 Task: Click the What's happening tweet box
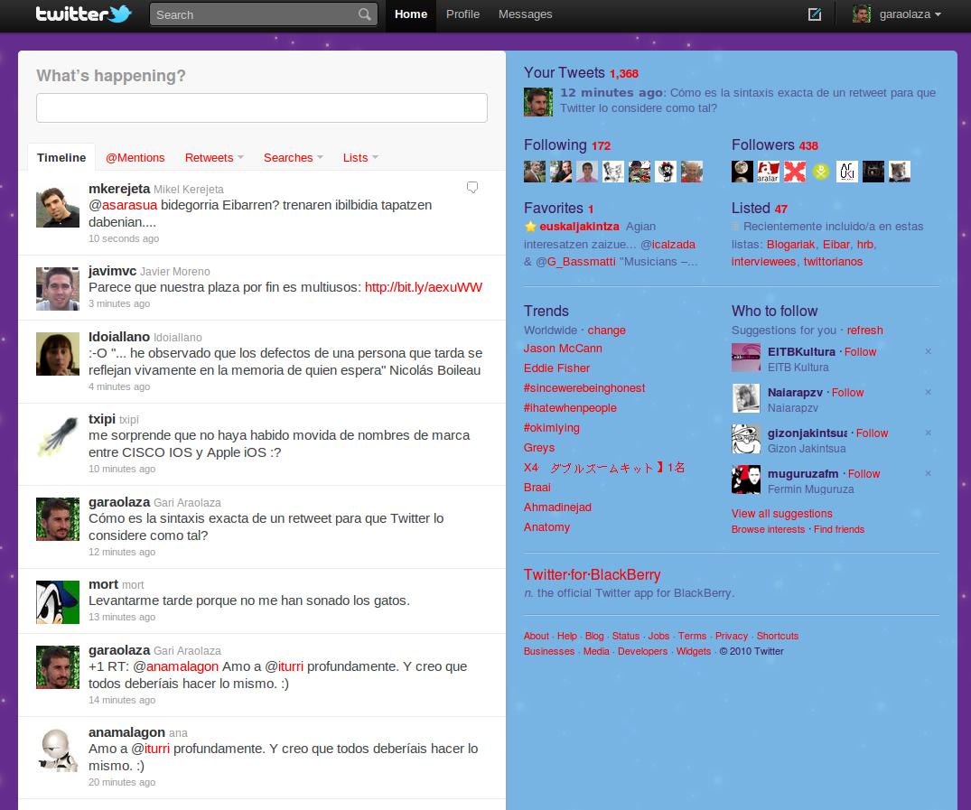tap(262, 107)
